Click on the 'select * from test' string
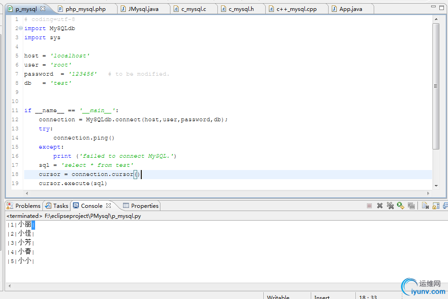The image size is (448, 299). pos(97,165)
